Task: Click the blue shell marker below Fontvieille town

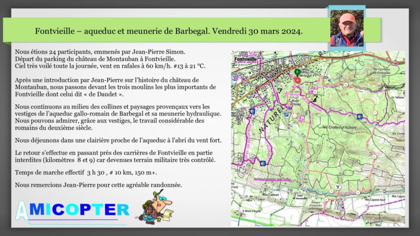Action: coord(252,111)
